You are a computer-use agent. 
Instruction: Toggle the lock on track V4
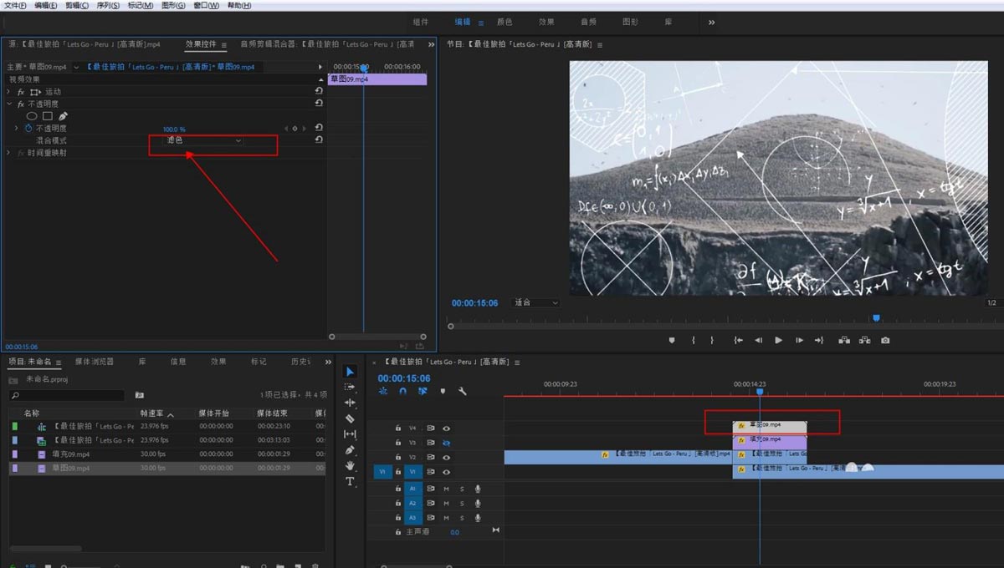click(398, 428)
